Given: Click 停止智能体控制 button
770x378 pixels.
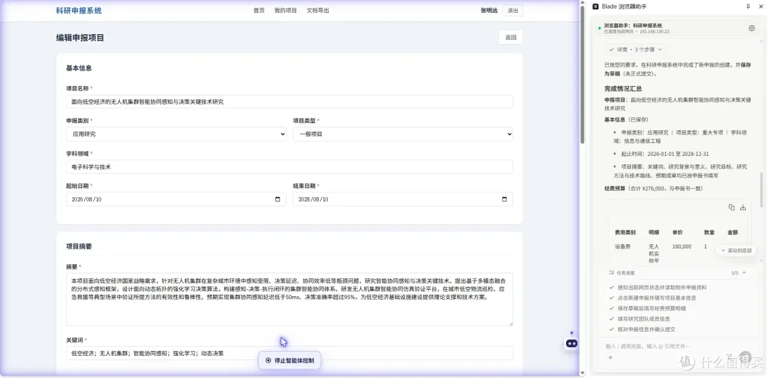Looking at the screenshot, I should [x=289, y=360].
